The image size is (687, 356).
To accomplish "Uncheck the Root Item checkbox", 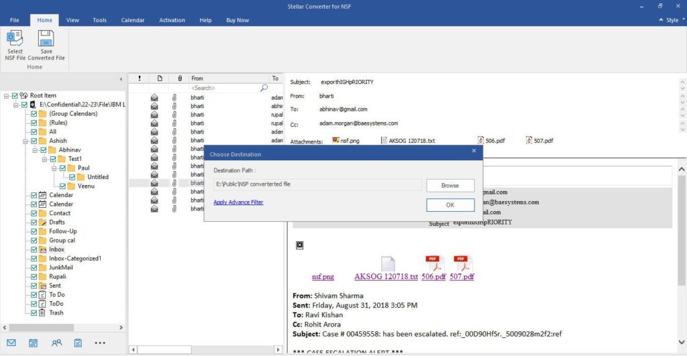I will click(x=15, y=95).
